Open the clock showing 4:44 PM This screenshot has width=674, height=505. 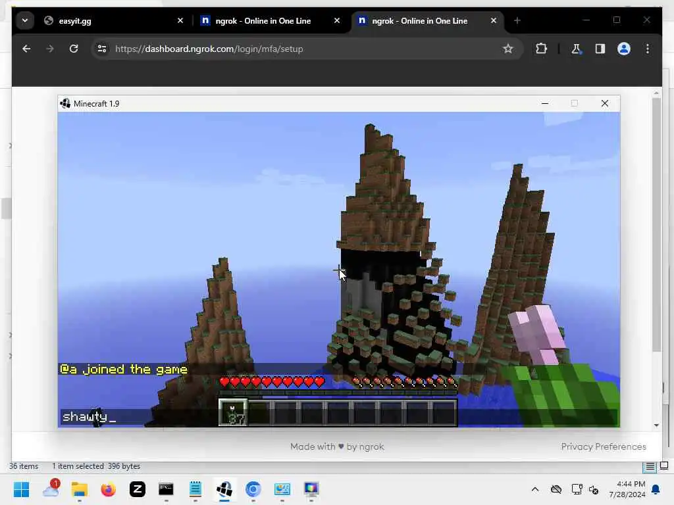(627, 489)
